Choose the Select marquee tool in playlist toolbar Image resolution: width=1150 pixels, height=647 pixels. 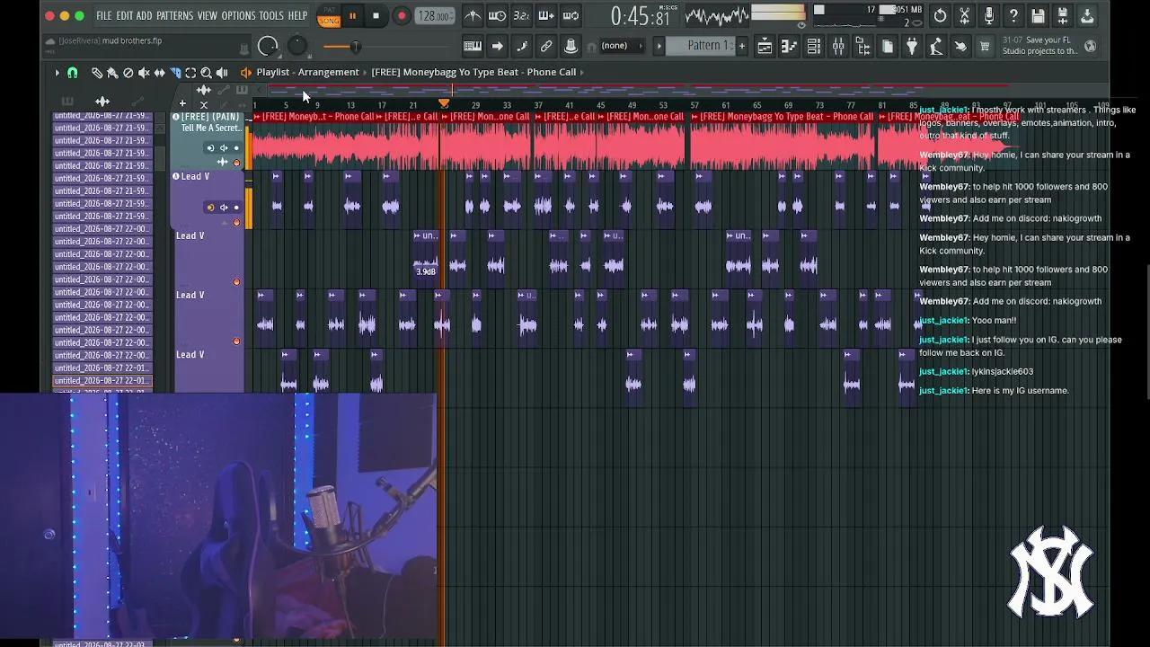(190, 73)
